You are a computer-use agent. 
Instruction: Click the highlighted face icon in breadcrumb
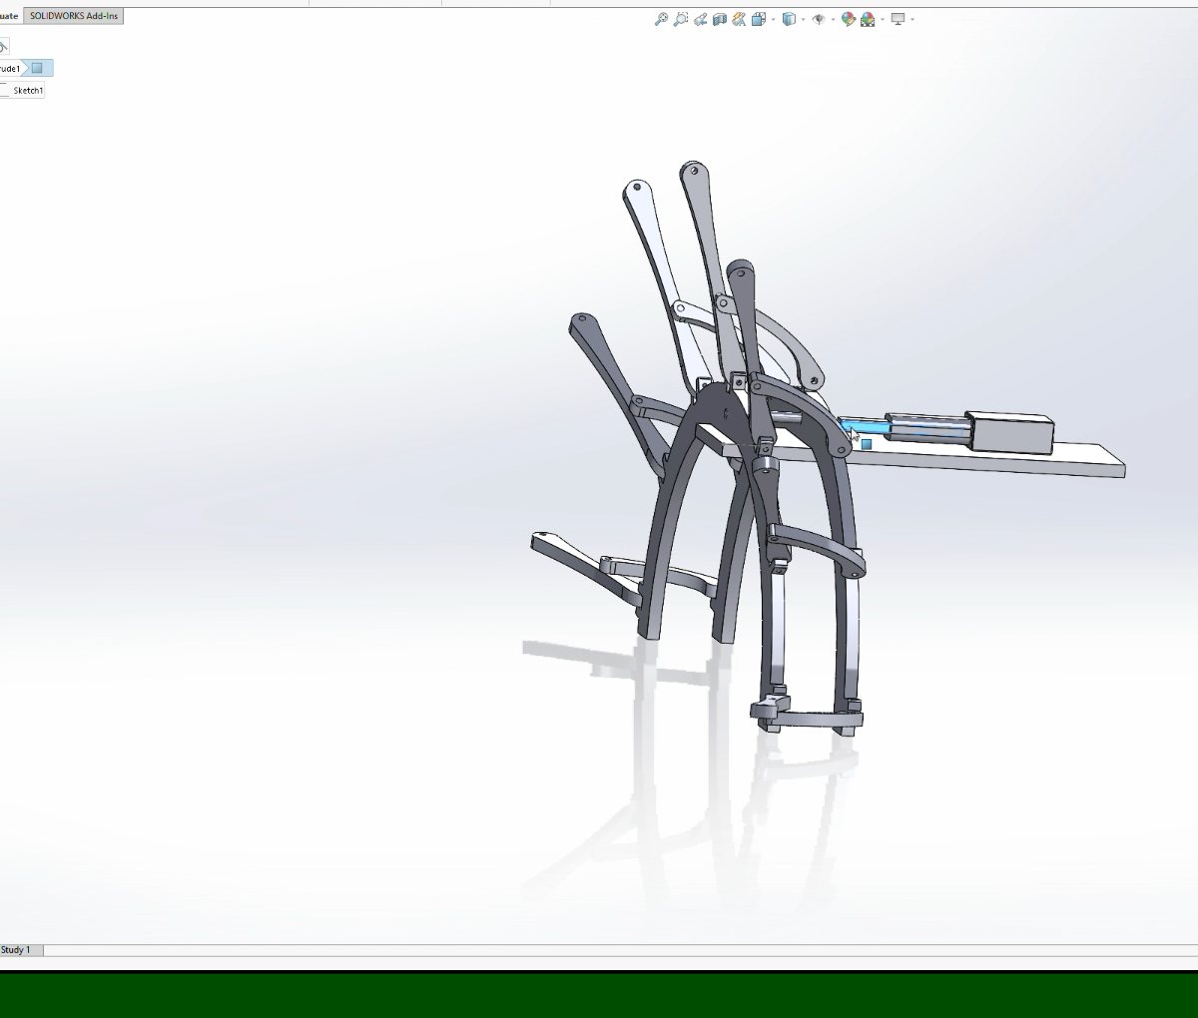pos(37,68)
